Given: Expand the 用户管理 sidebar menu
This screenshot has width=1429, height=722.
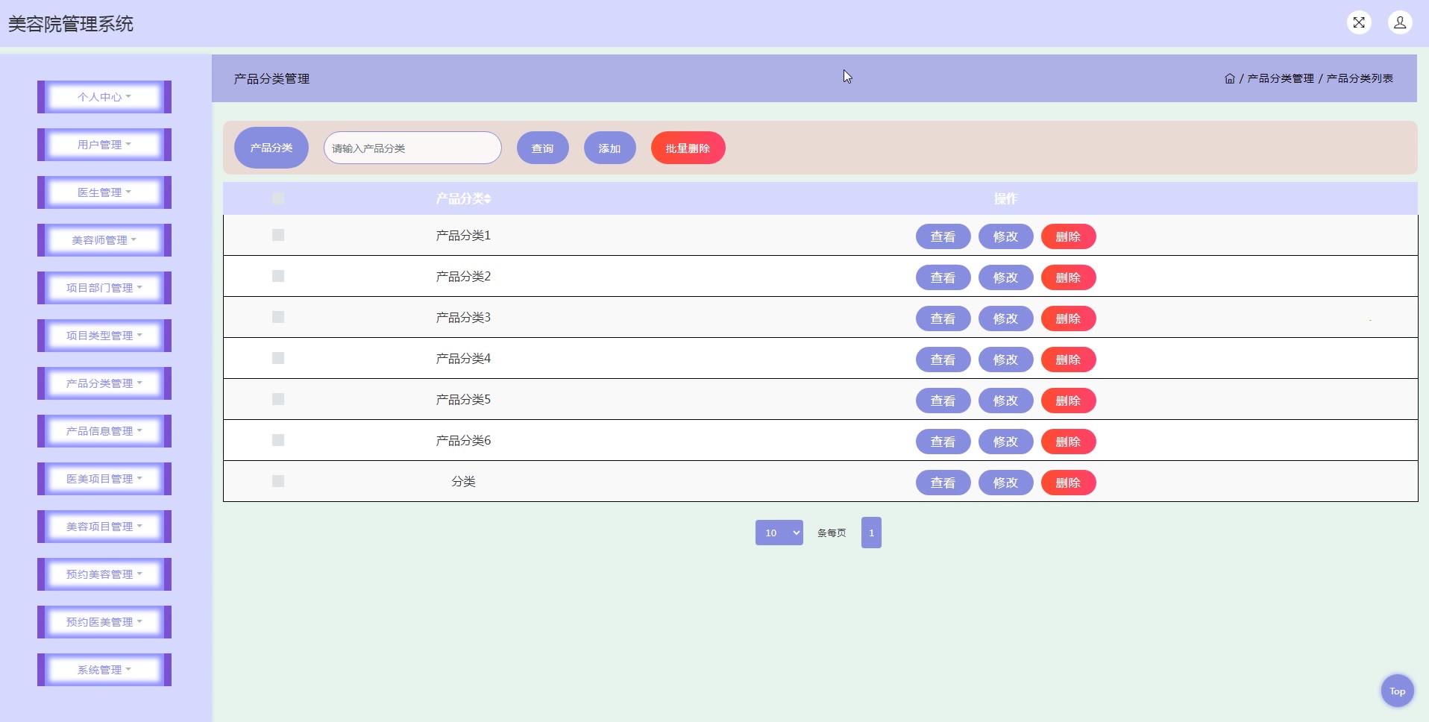Looking at the screenshot, I should tap(104, 145).
